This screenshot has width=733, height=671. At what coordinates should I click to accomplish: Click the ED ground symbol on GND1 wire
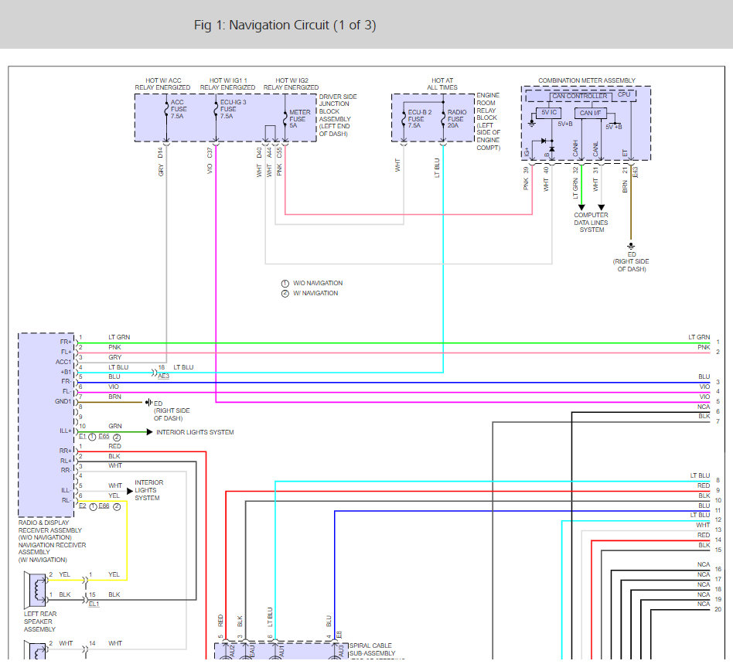[x=148, y=402]
